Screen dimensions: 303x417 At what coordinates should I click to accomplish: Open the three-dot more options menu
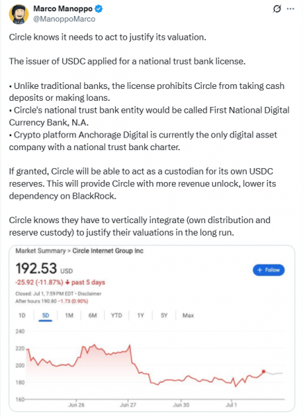click(x=291, y=9)
